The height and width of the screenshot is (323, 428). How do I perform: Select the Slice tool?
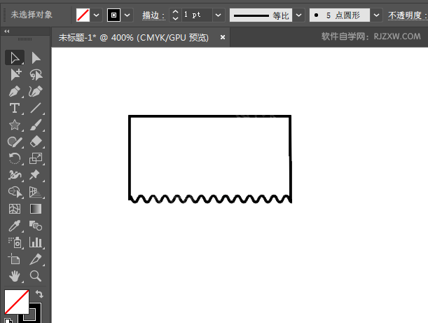(x=36, y=259)
